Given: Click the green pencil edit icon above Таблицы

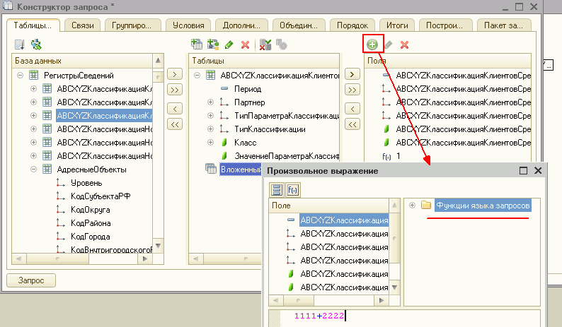Looking at the screenshot, I should coord(229,44).
